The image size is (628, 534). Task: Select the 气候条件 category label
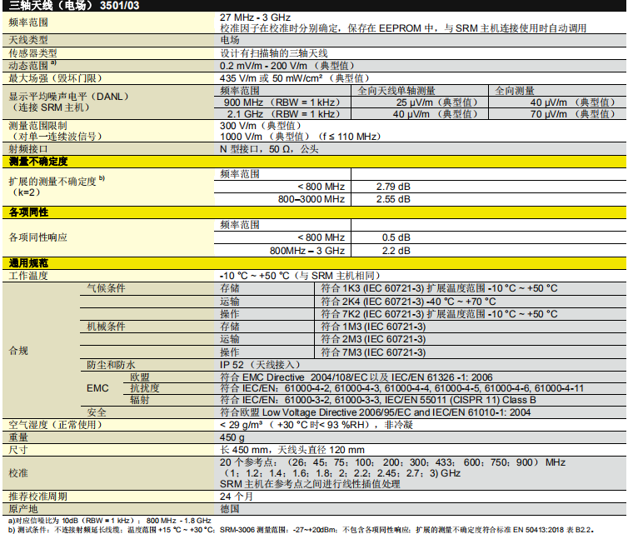[x=106, y=288]
